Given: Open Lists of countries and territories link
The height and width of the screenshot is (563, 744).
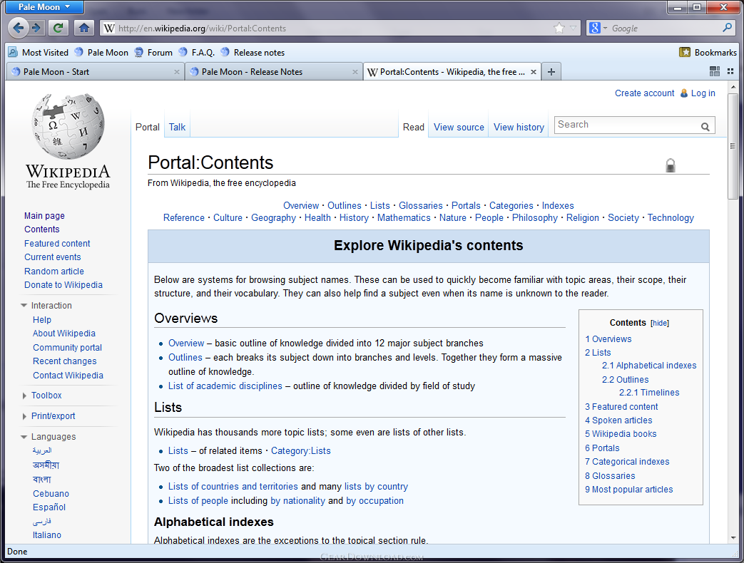Looking at the screenshot, I should 233,487.
